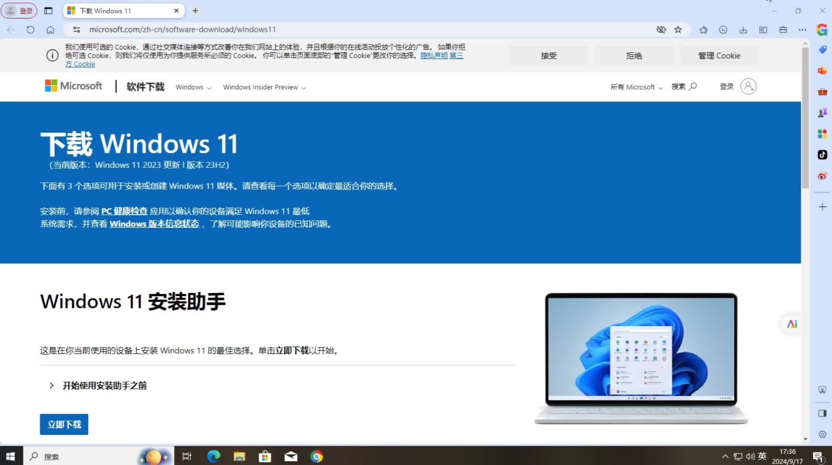The width and height of the screenshot is (832, 465).
Task: Click the page vertical scrollbar thumb
Action: [x=805, y=118]
